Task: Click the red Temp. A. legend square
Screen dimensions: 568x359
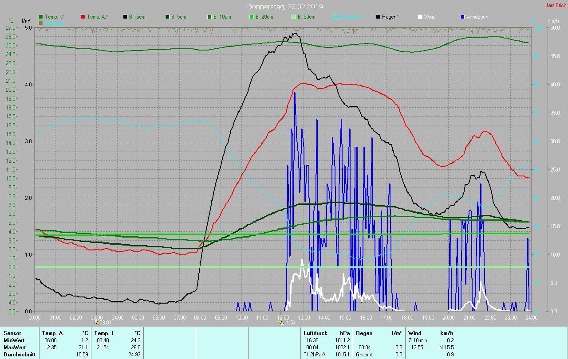Action: (83, 17)
